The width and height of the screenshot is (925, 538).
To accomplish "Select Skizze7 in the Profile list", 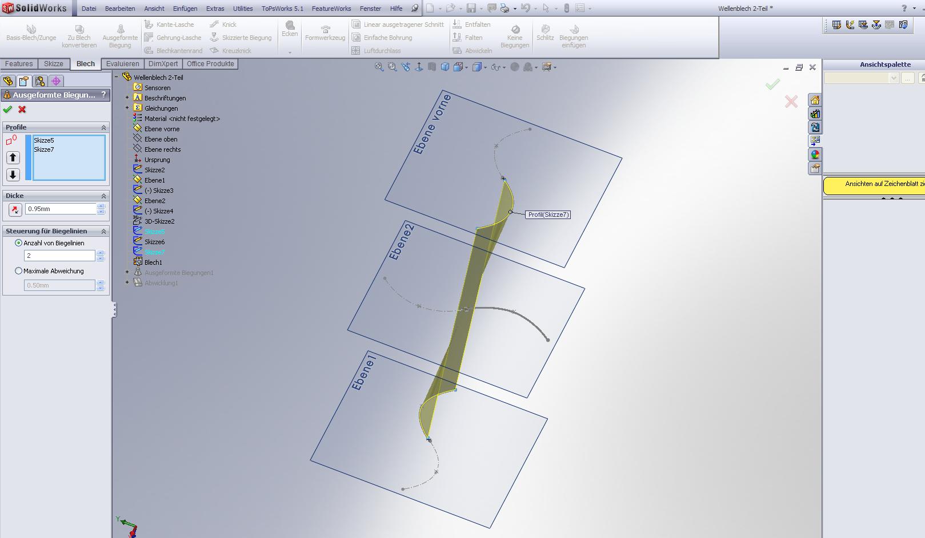I will tap(44, 149).
